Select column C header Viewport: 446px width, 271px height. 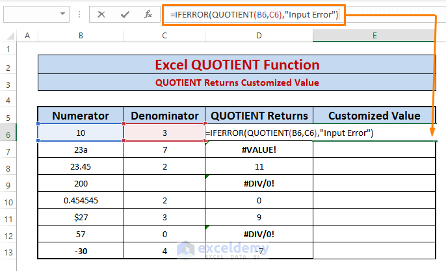tap(164, 36)
